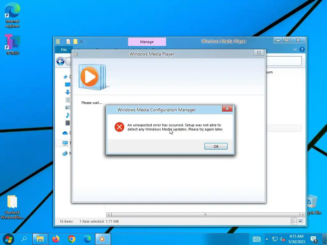The width and height of the screenshot is (327, 245).
Task: Minimize the Explorer window
Action: click(278, 40)
